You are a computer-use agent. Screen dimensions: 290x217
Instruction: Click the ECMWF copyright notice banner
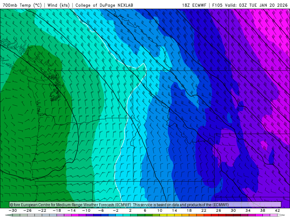click(x=145, y=205)
